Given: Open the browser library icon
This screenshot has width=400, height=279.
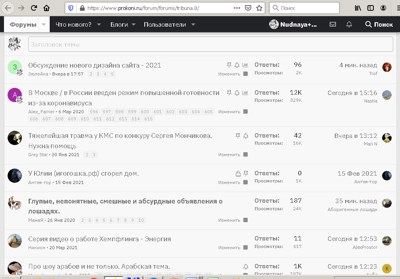Looking at the screenshot, I should point(357,8).
